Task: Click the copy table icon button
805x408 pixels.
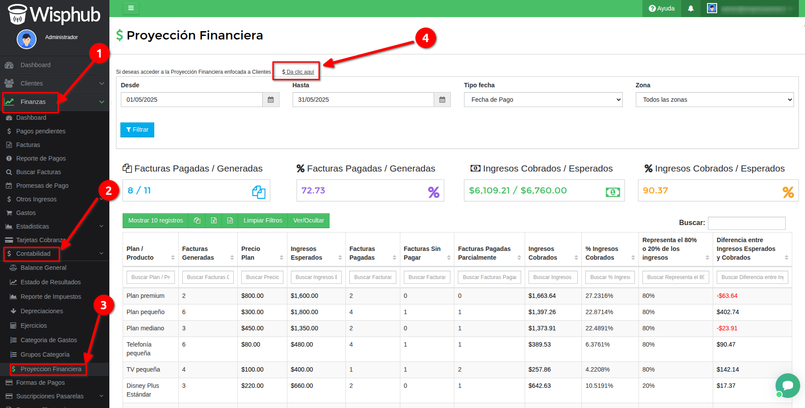Action: (197, 220)
